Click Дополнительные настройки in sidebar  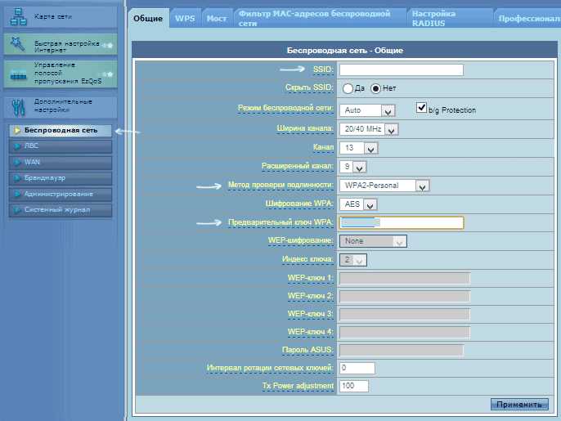[x=61, y=107]
